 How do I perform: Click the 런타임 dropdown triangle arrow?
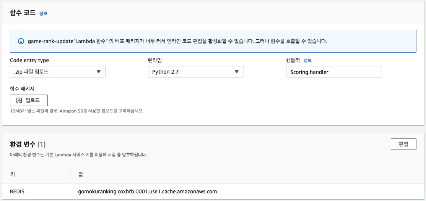tap(237, 72)
